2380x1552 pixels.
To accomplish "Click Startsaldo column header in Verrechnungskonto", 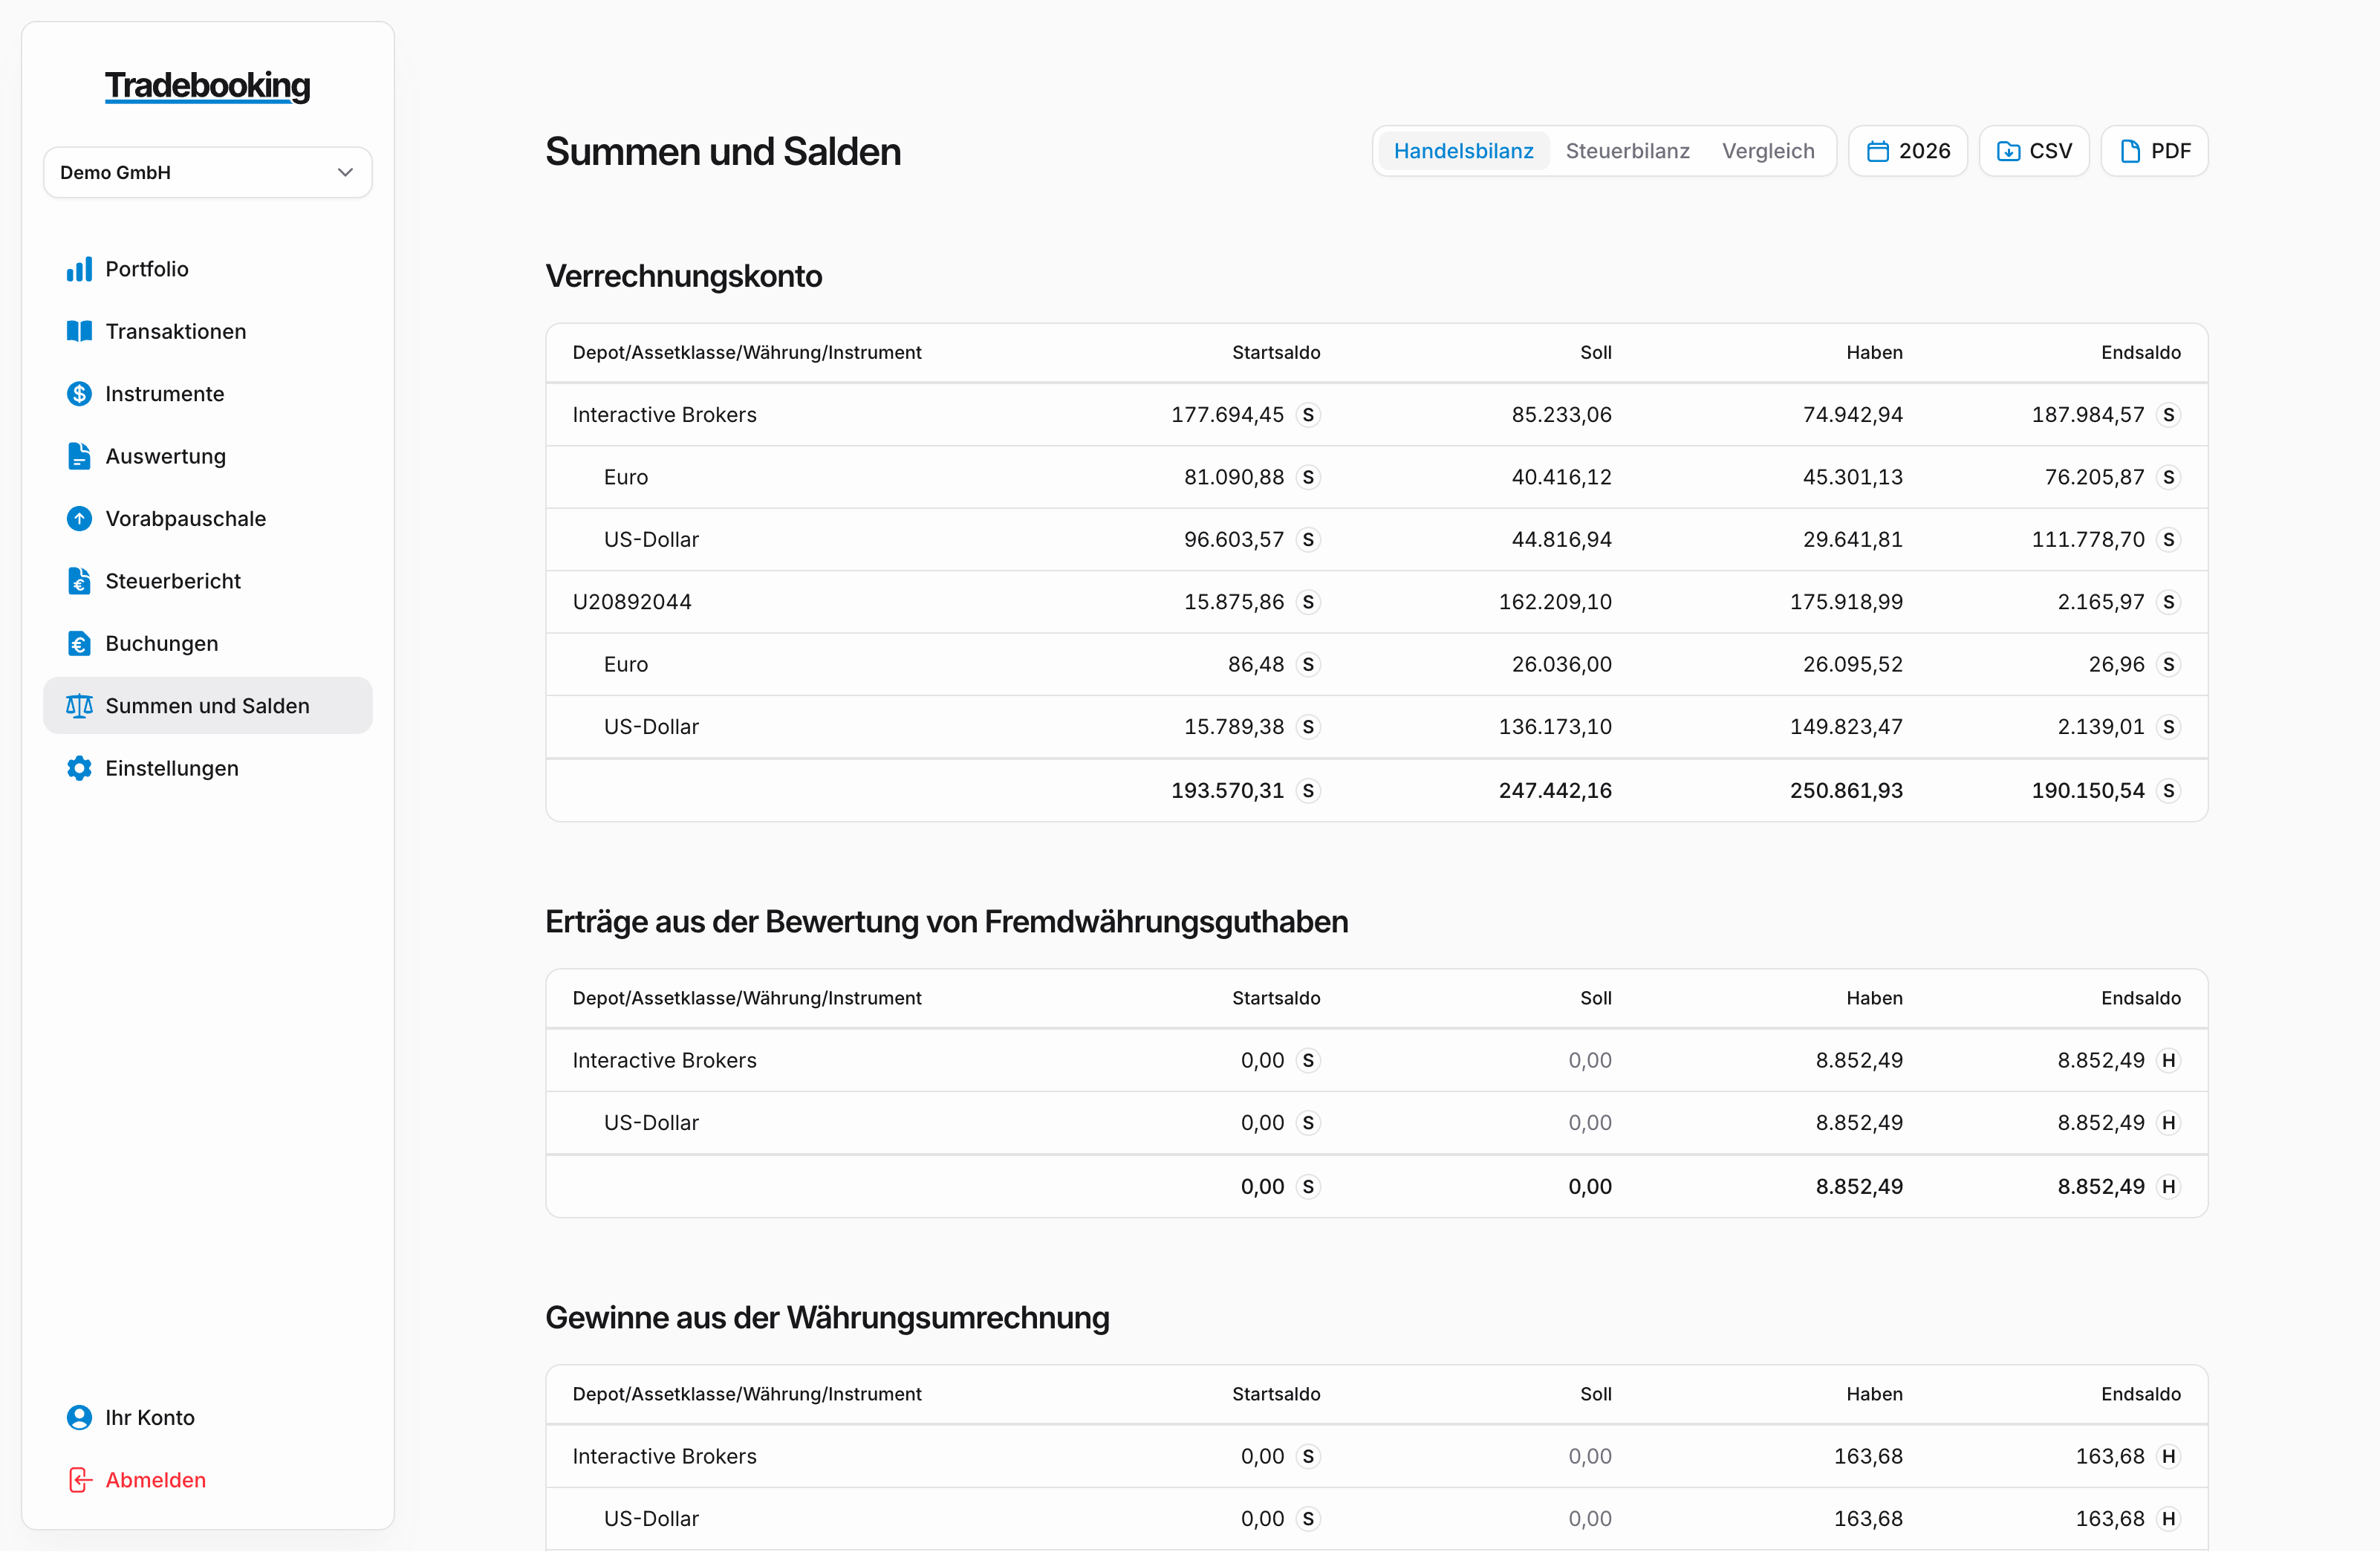I will pos(1276,353).
